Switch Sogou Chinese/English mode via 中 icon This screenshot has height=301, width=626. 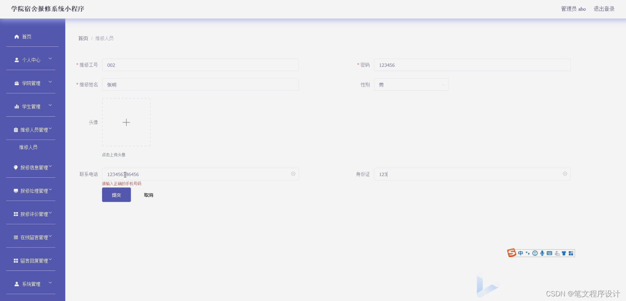pos(520,253)
